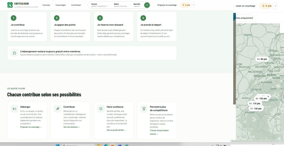Screen dimensions: 284x146
Task: Select the 130 pts map marker
Action: pyautogui.click(x=256, y=109)
